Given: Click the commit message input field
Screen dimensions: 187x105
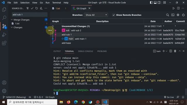Looking at the screenshot, I should (30, 15).
